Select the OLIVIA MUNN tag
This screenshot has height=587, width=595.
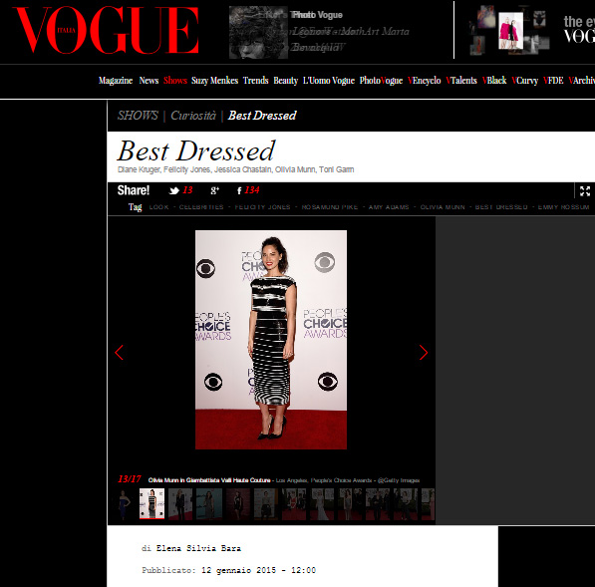point(443,207)
